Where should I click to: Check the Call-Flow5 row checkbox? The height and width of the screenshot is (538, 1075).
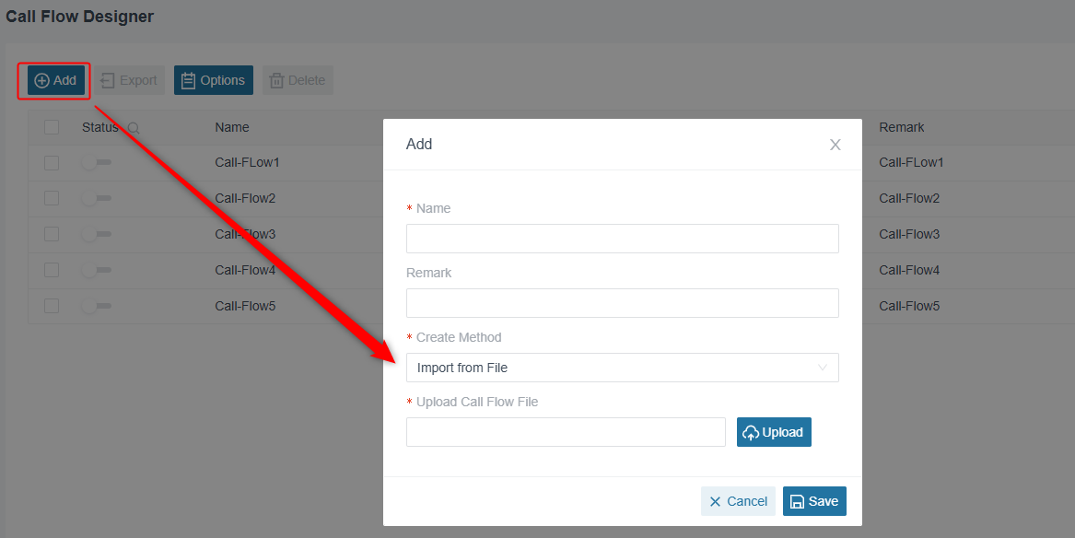(x=52, y=306)
